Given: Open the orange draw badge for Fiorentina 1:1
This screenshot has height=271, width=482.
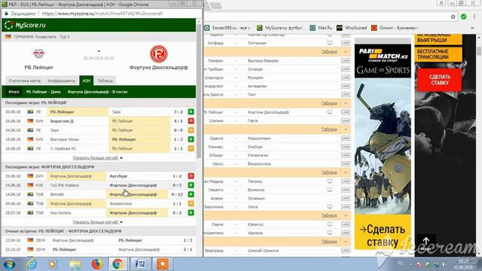Looking at the screenshot, I should tap(191, 204).
